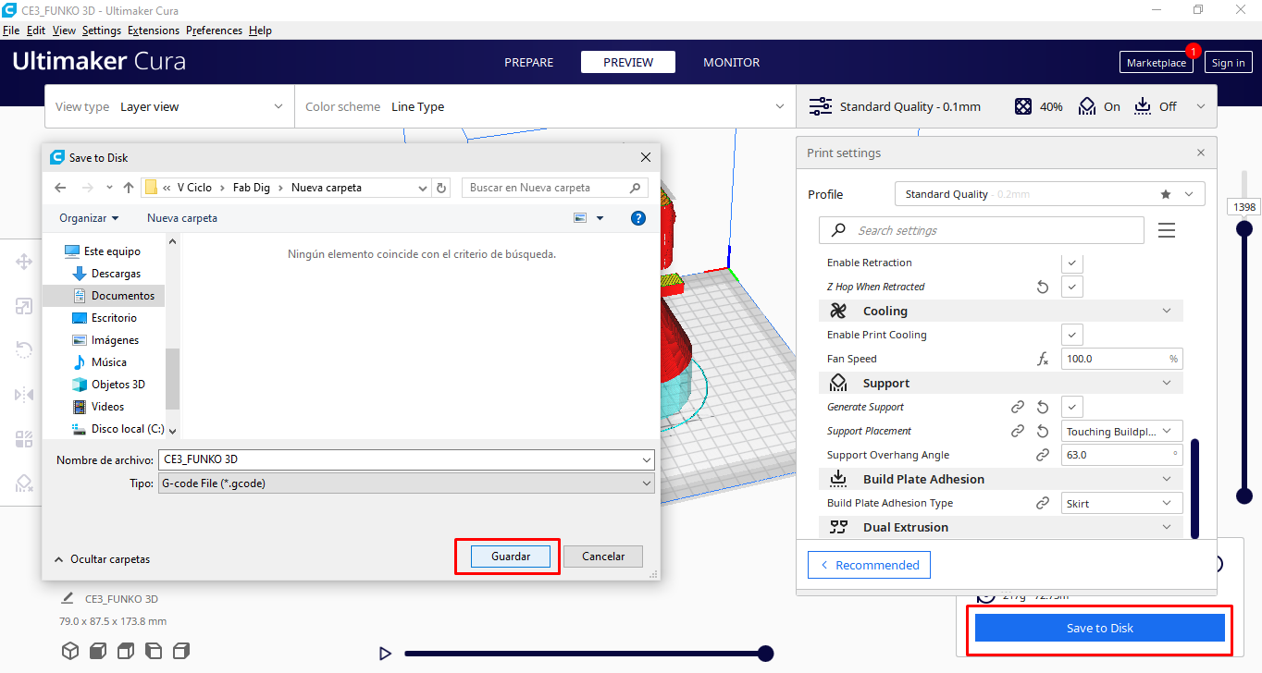Click the pencil icon to rename CE3_FUNKO 3D
This screenshot has height=673, width=1262.
point(68,598)
